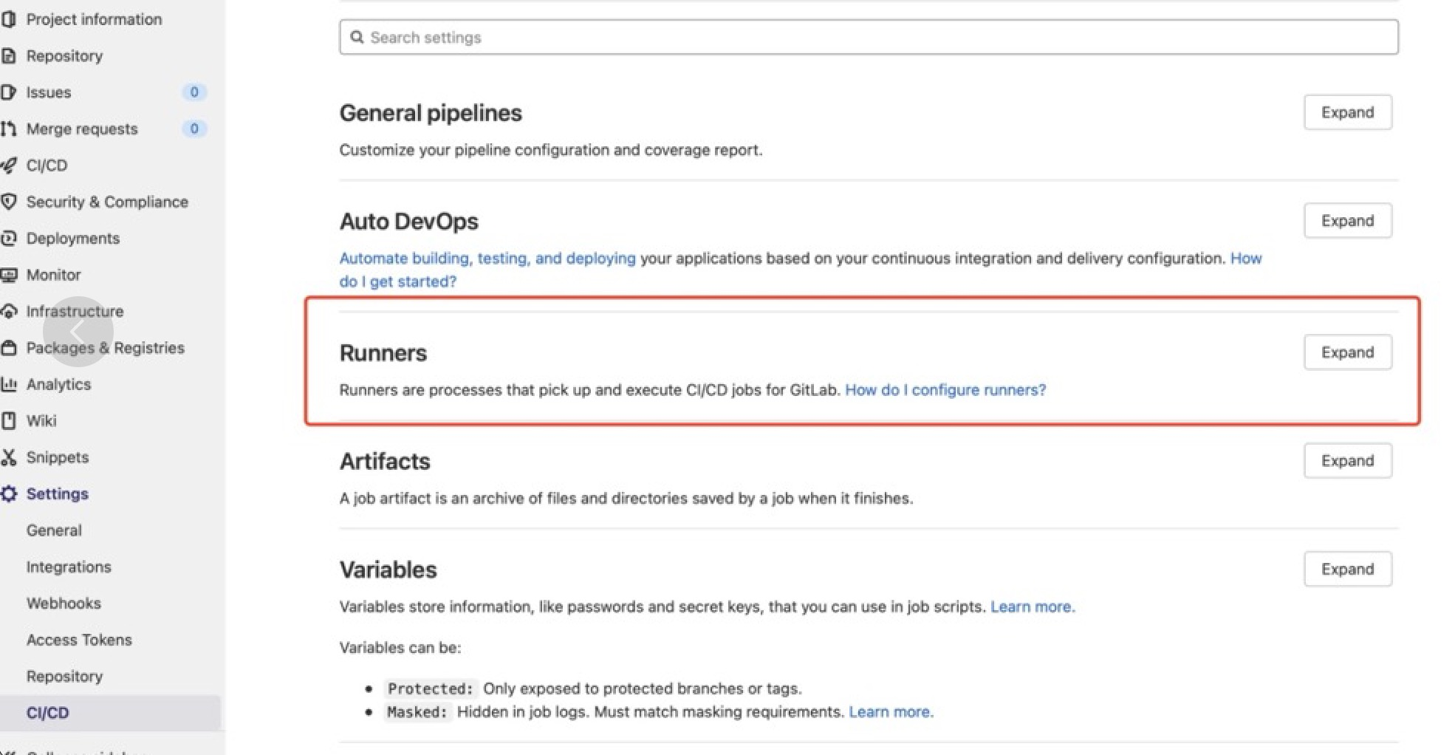The image size is (1455, 755).
Task: Click the magnifier icon in search settings
Action: (357, 37)
